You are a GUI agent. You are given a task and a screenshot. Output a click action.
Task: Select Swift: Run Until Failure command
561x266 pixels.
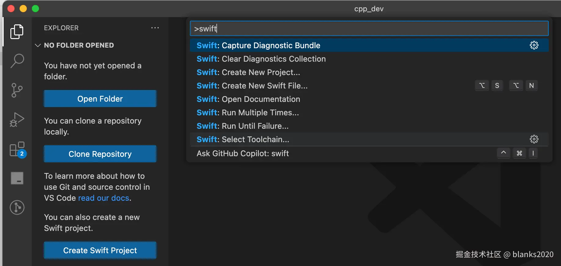[x=242, y=126]
